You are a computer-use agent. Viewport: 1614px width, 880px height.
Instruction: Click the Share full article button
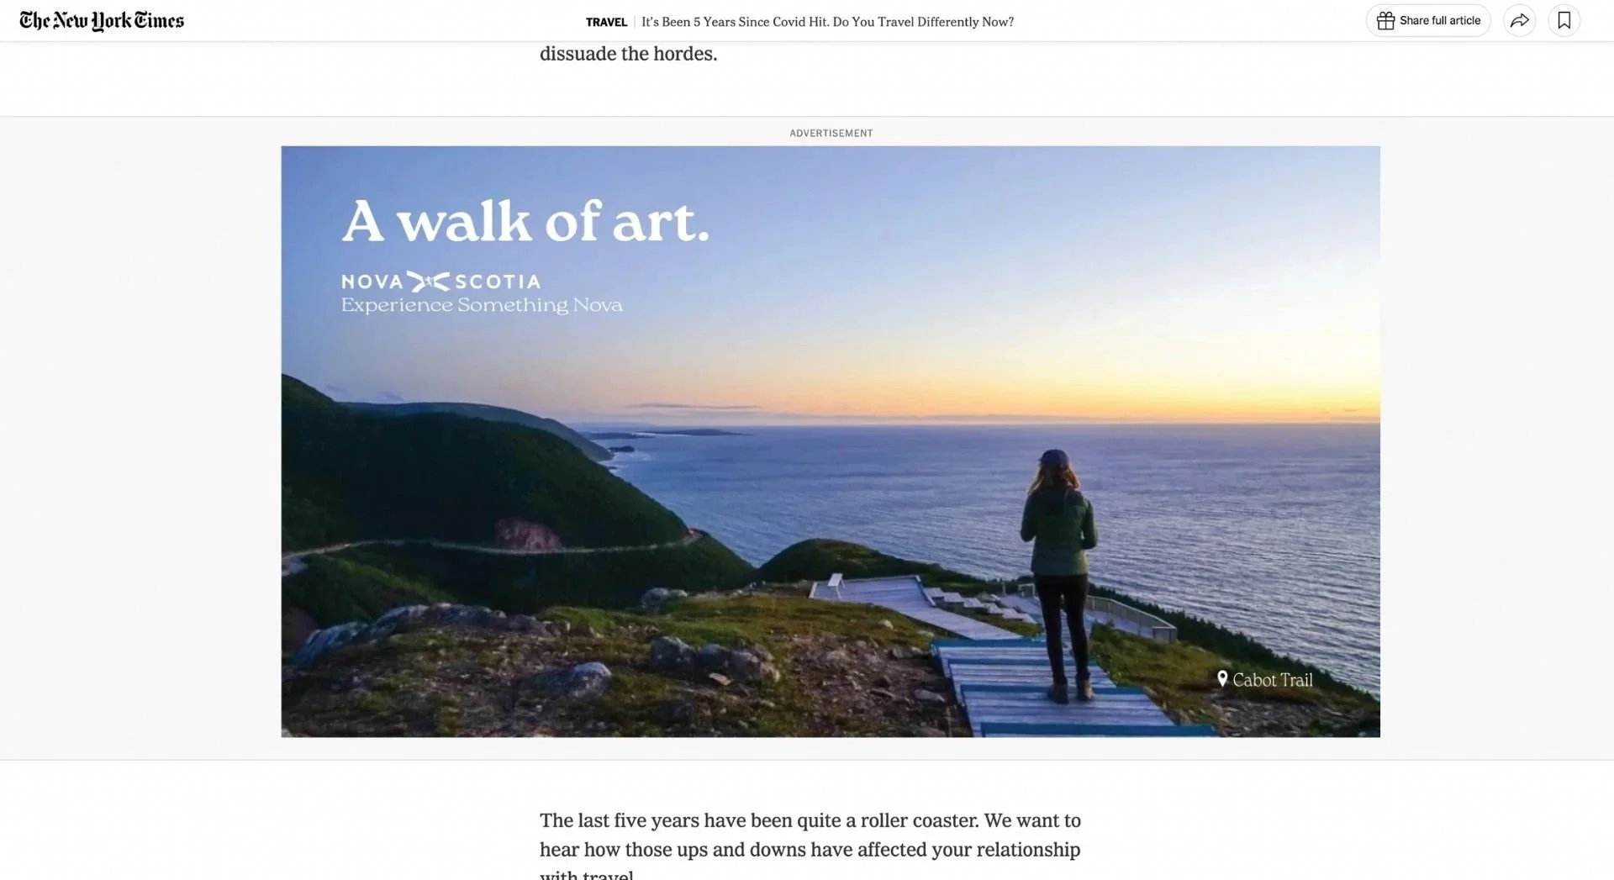tap(1428, 20)
